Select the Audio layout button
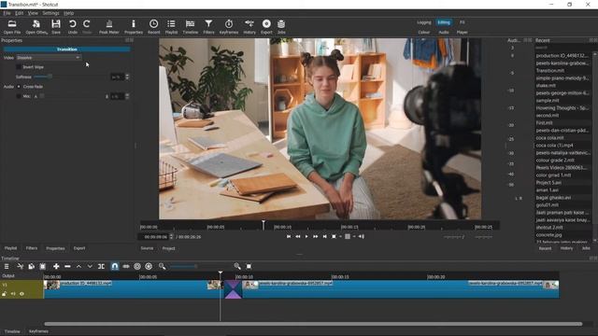Screen dimensions: 598x336 (x=444, y=33)
